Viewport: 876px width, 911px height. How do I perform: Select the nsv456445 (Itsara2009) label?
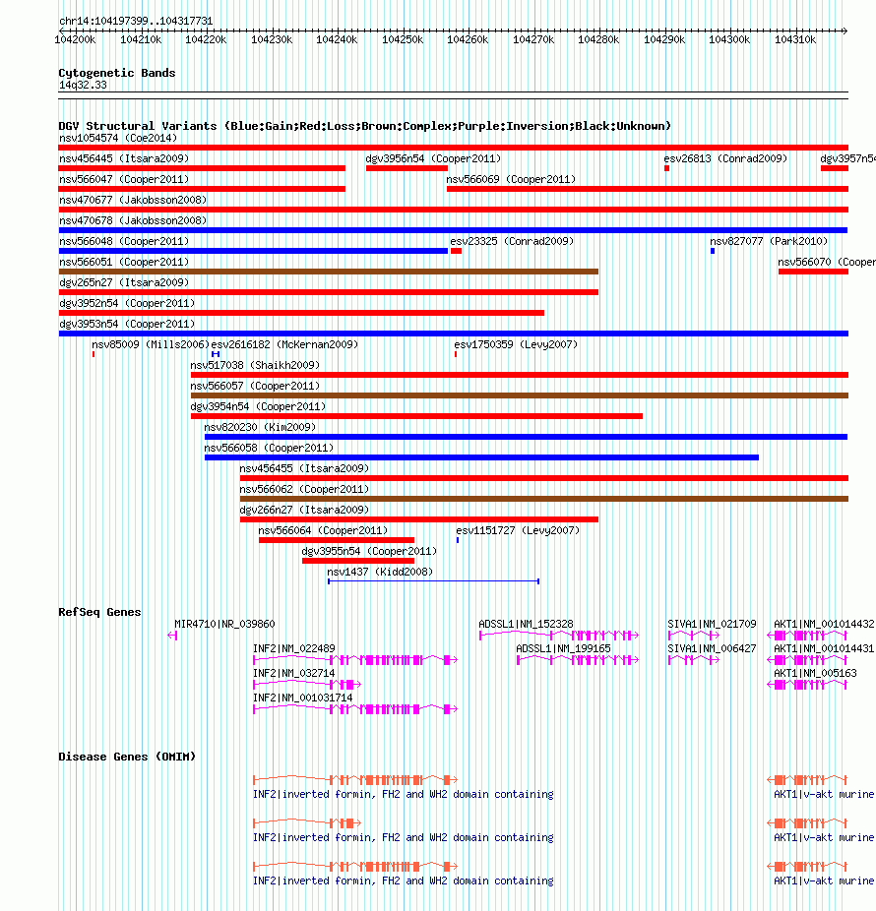[x=124, y=158]
